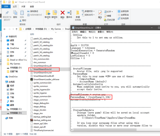Image resolution: width=160 pixels, height=136 pixels.
Task: Open Notepad 文件(F) menu
Action: pos(75,32)
